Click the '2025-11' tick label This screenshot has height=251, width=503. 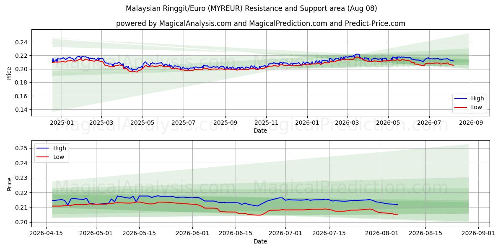pos(266,123)
